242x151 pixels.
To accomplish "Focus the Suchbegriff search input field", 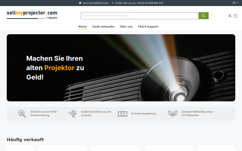I will (x=140, y=16).
